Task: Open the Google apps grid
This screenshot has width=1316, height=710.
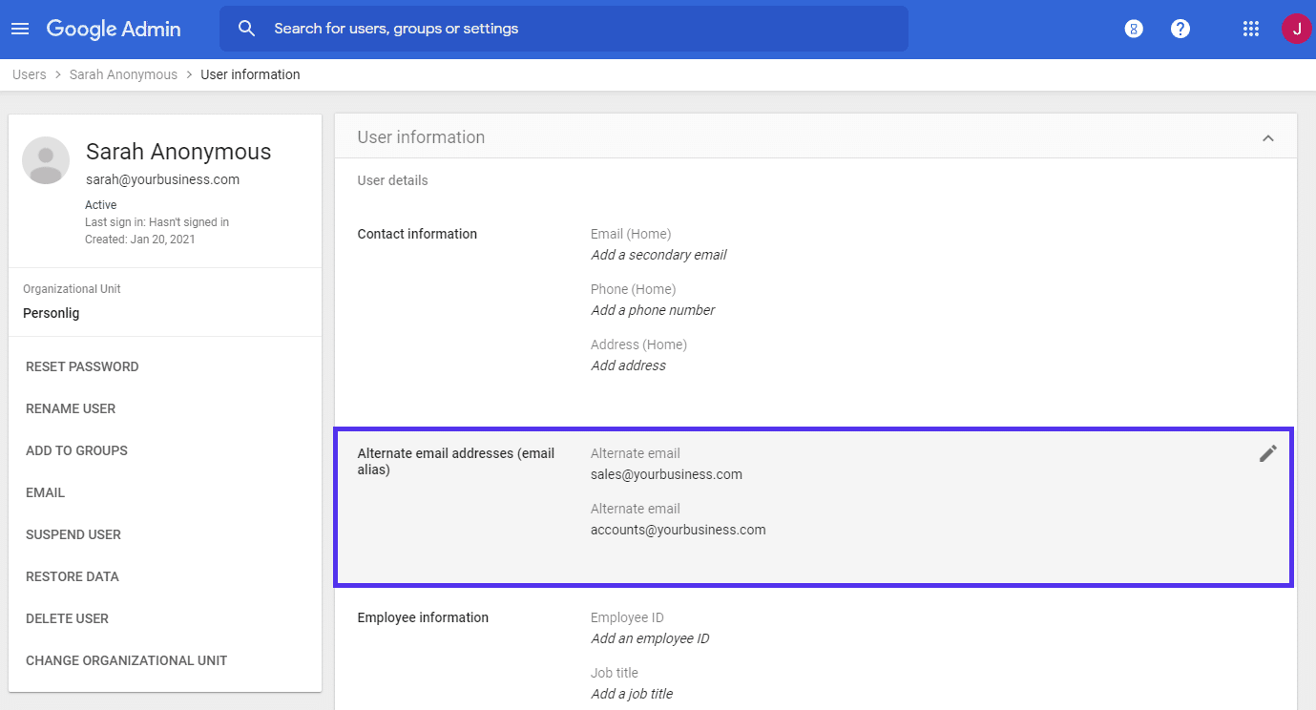Action: coord(1251,28)
